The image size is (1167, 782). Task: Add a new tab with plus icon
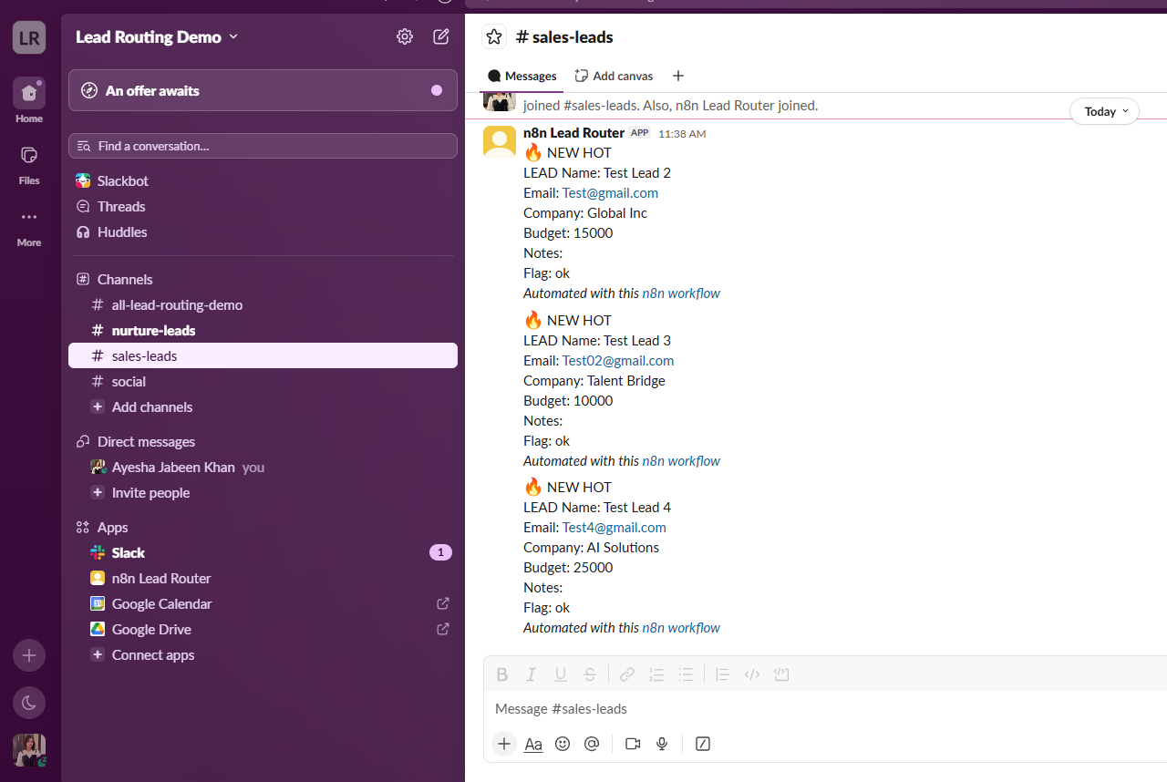click(677, 76)
